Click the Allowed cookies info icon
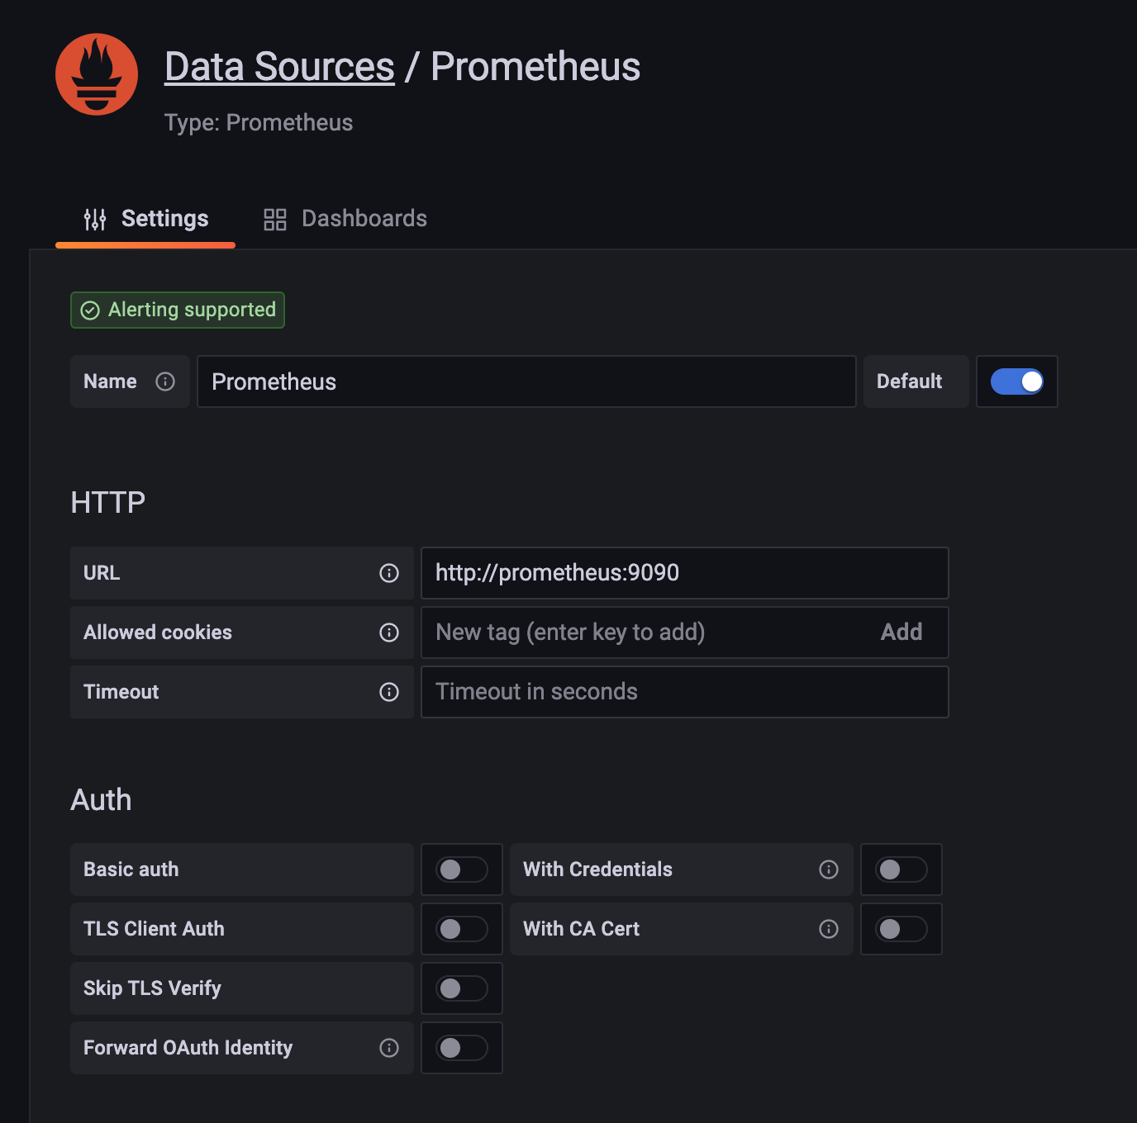 [x=389, y=633]
